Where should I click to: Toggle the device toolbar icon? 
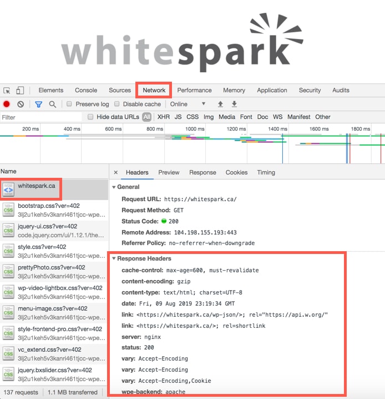point(20,91)
